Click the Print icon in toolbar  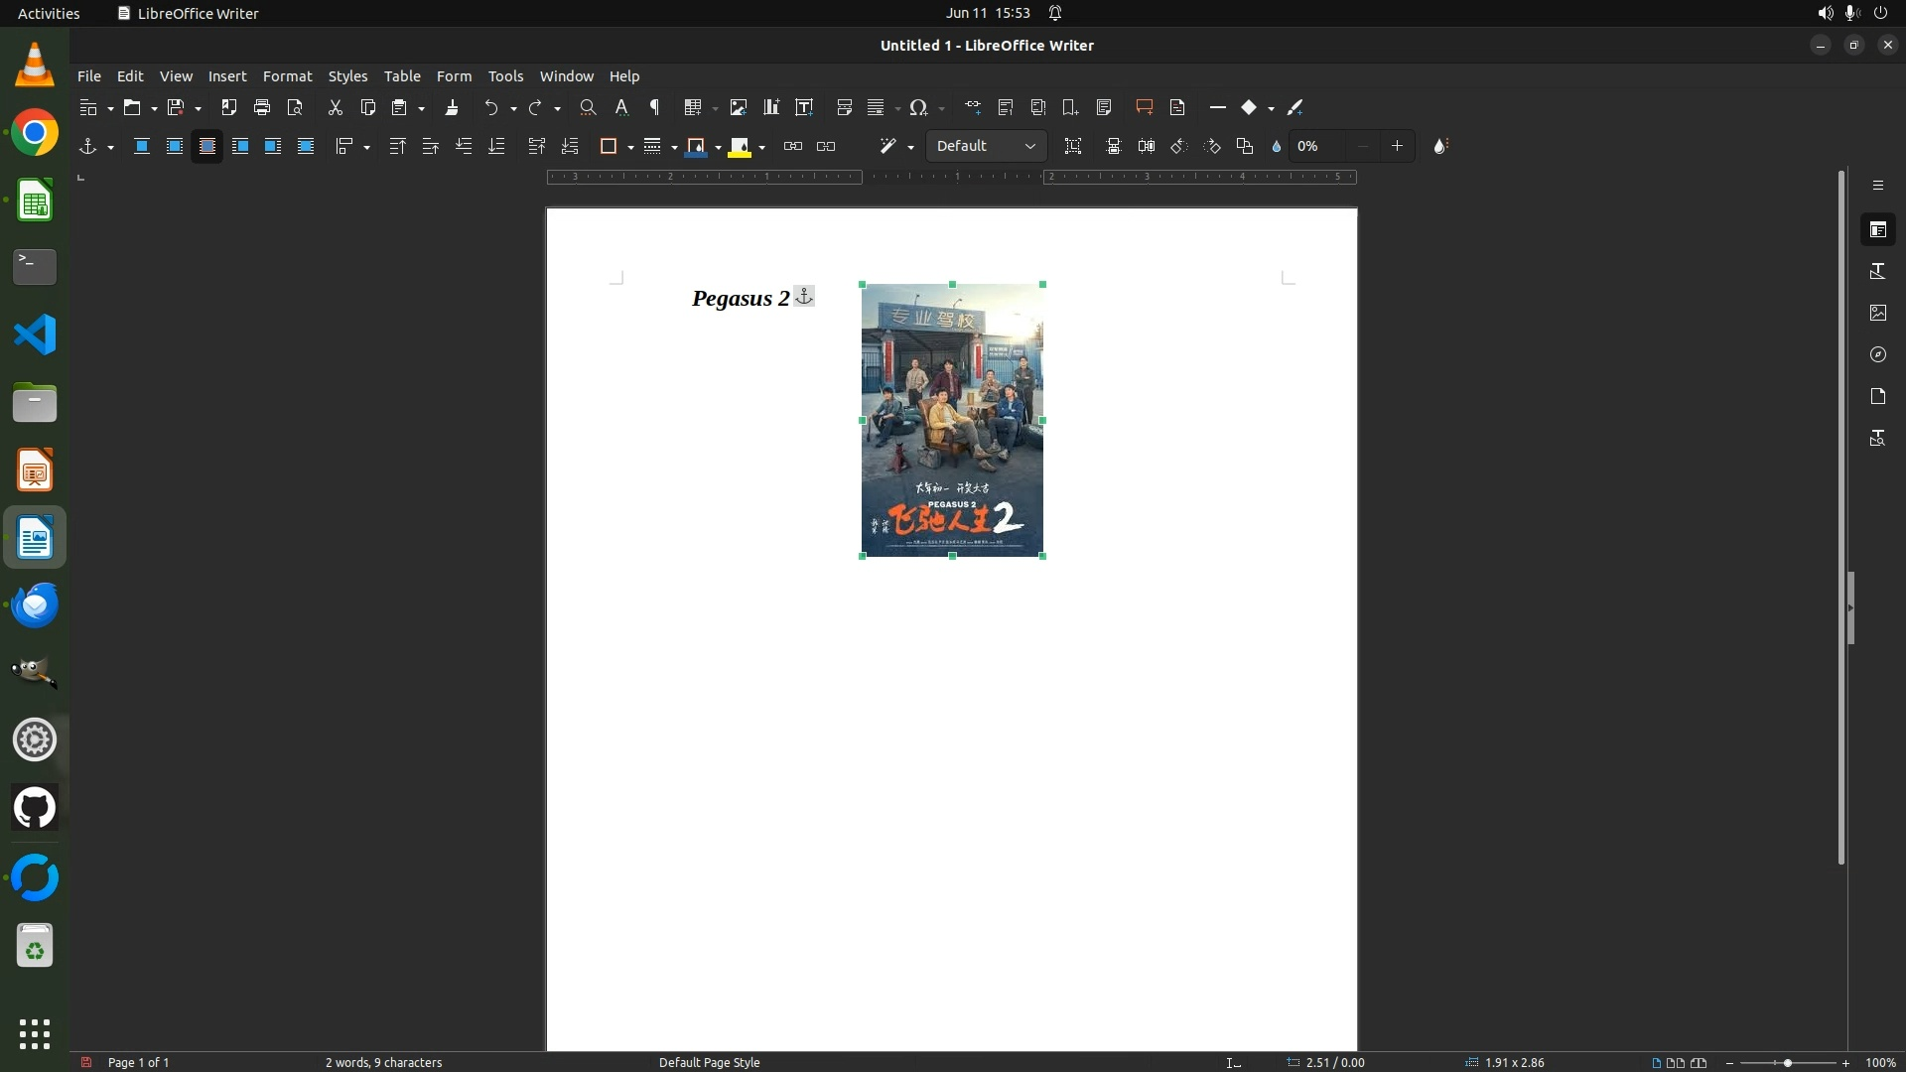[x=262, y=107]
